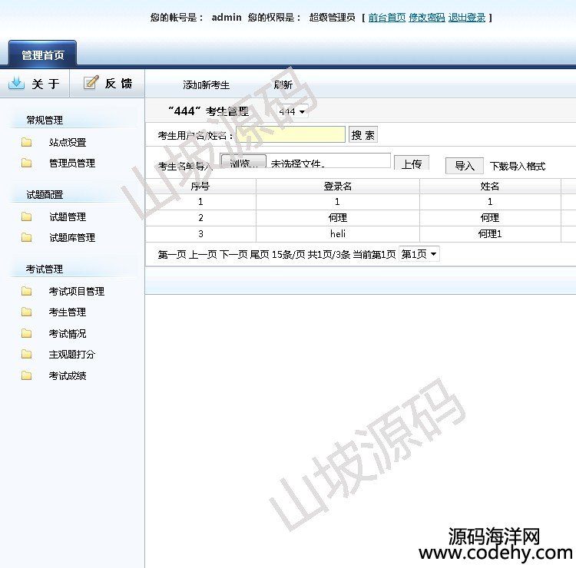Click the 考试管理 section heading
576x568 pixels.
pos(45,269)
